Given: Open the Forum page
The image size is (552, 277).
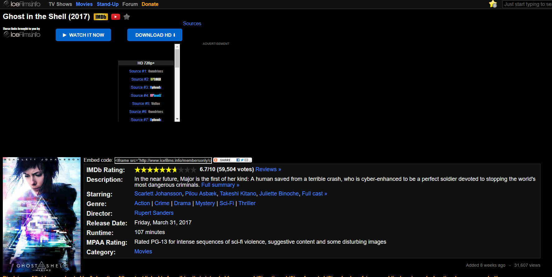Looking at the screenshot, I should [130, 4].
